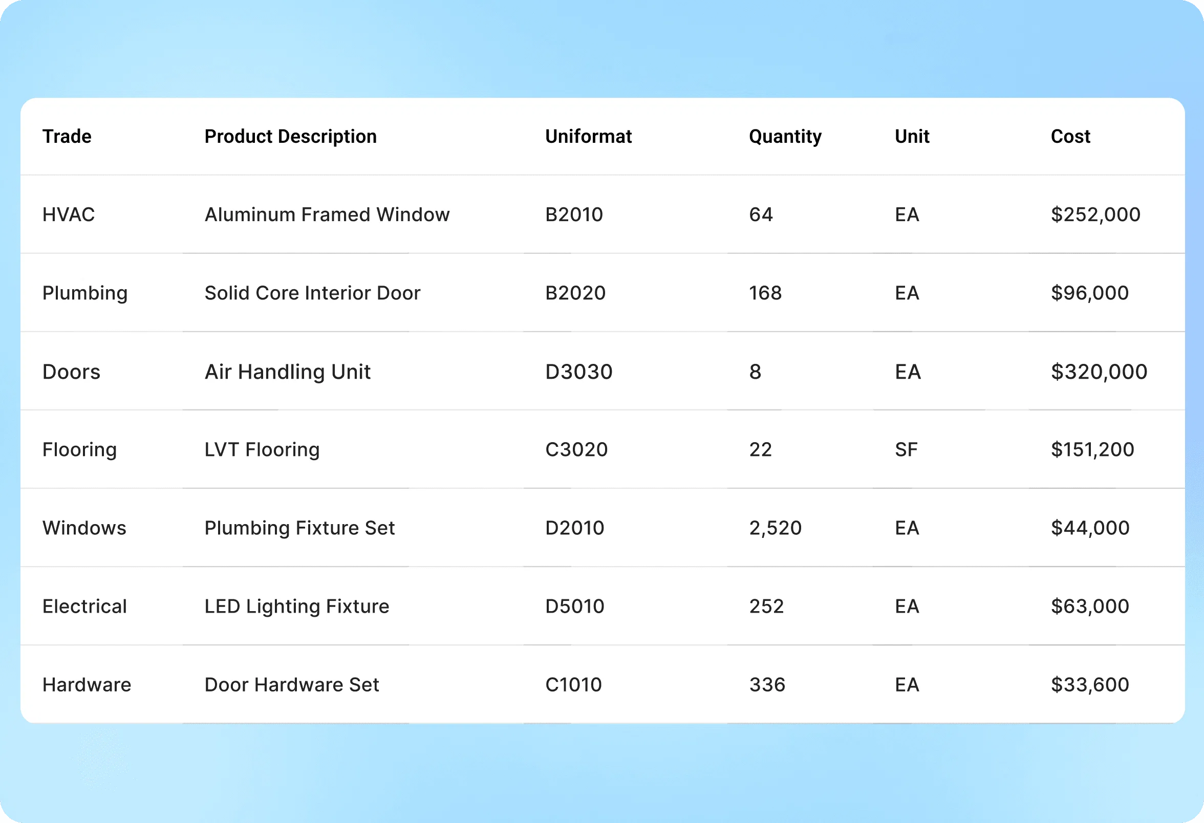Click the Quantity column header
Viewport: 1204px width, 823px height.
pyautogui.click(x=785, y=137)
